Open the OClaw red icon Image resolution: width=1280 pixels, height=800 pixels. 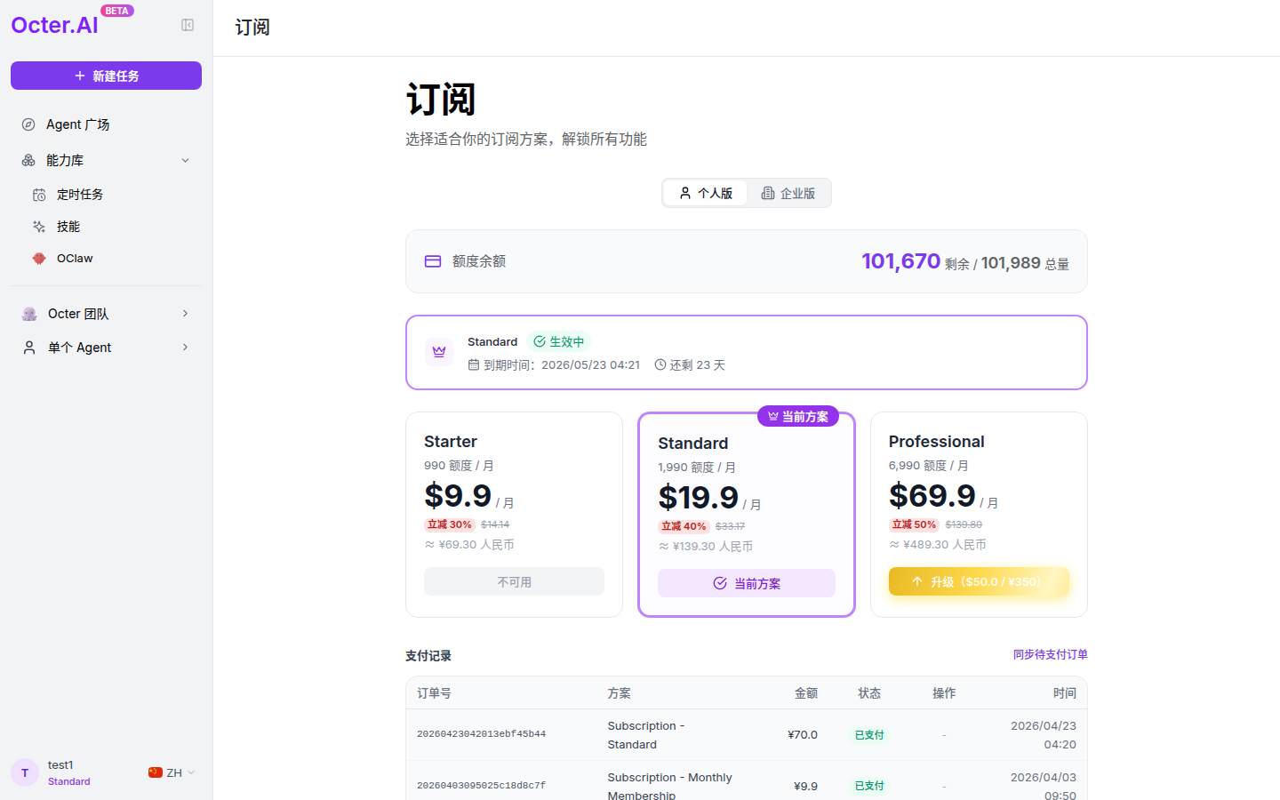pos(39,259)
